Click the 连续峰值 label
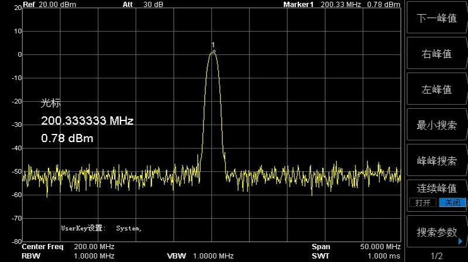The width and height of the screenshot is (468, 262). point(436,188)
